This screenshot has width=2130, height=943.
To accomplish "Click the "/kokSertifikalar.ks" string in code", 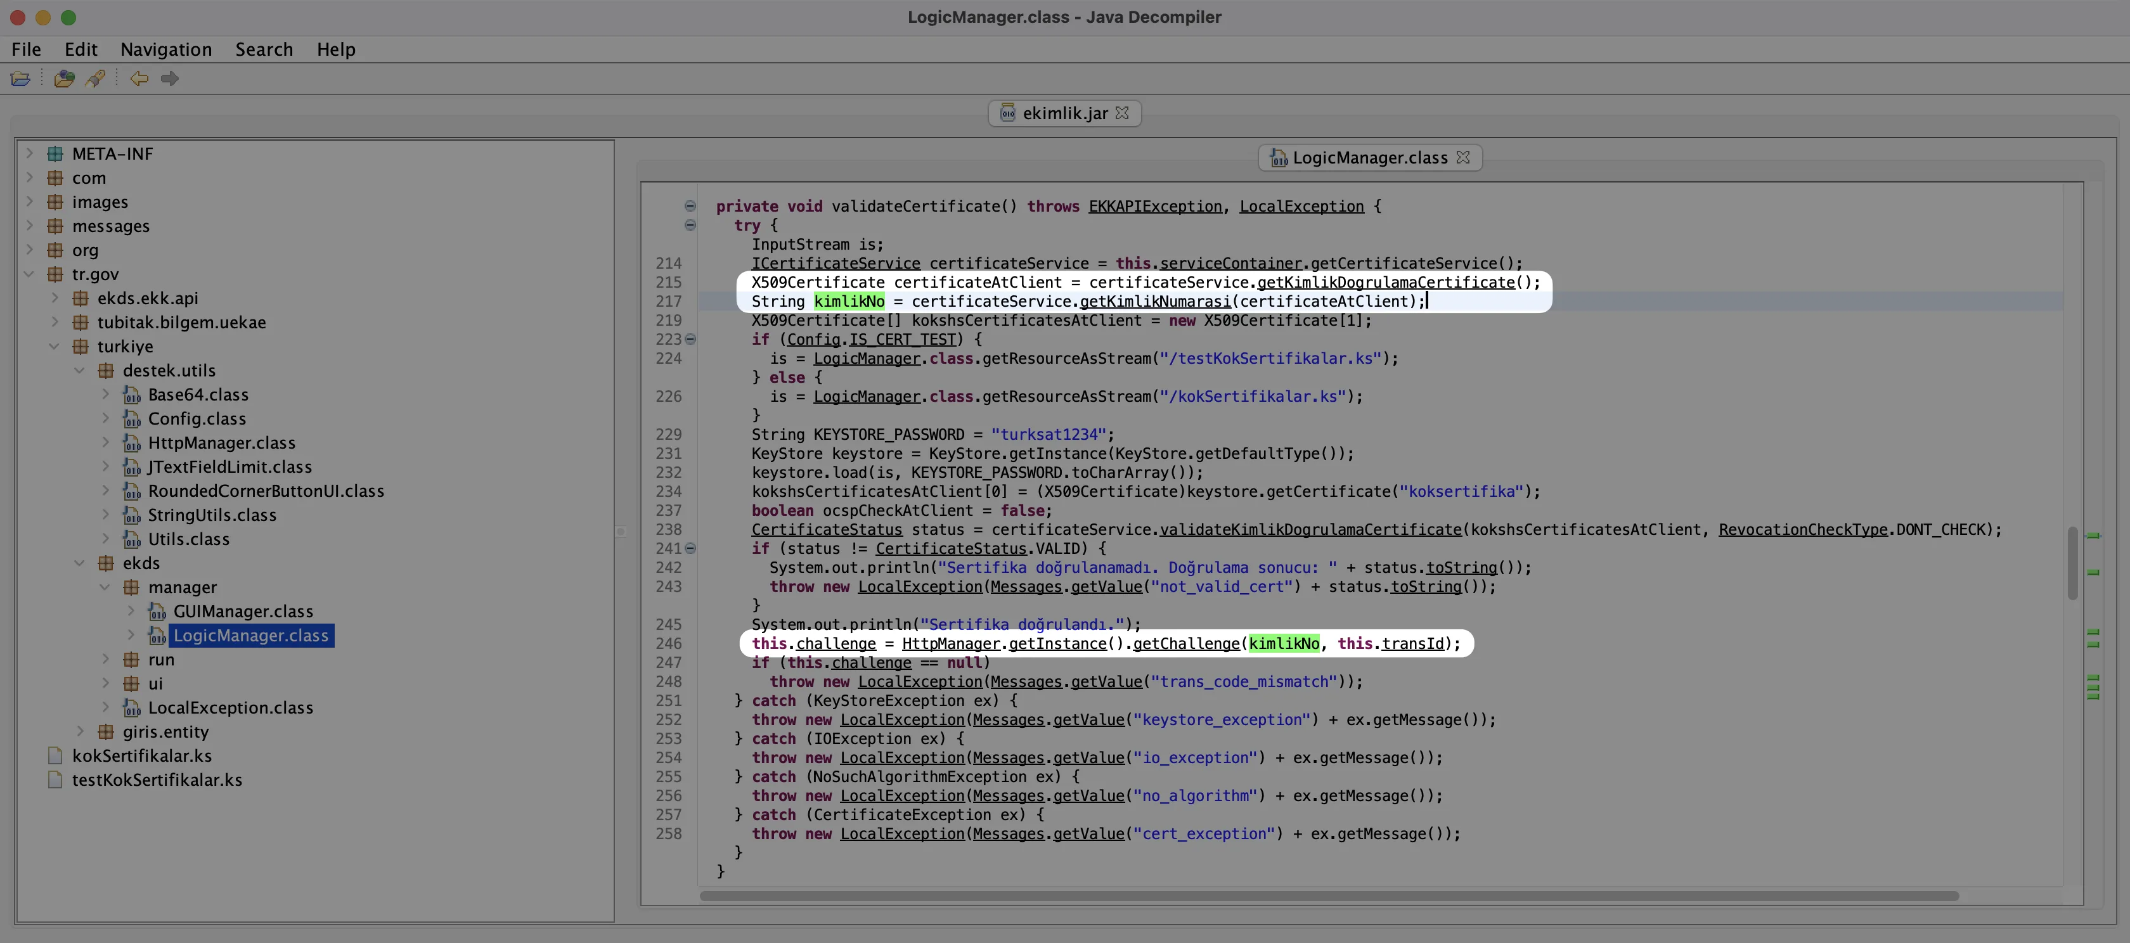I will (x=1252, y=396).
